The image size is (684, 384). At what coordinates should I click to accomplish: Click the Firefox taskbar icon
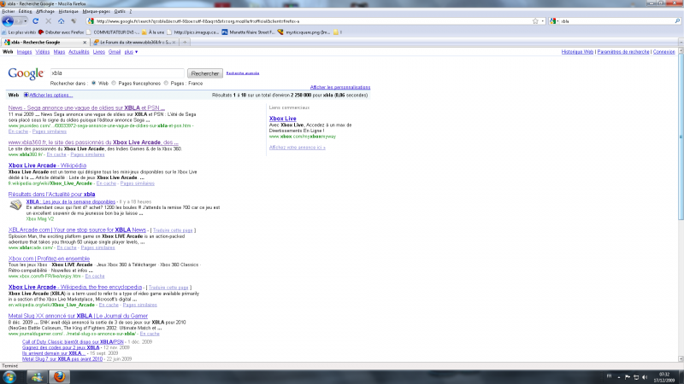[x=59, y=377]
